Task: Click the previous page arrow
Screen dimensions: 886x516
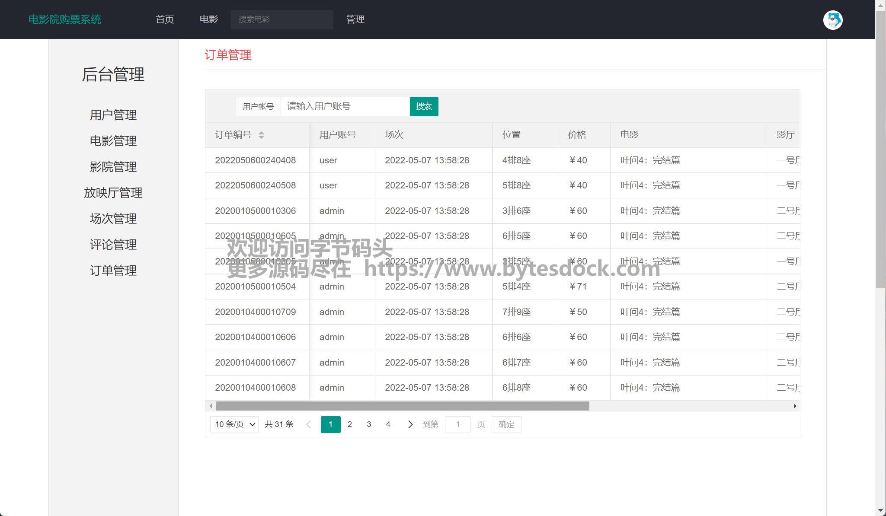Action: point(308,424)
